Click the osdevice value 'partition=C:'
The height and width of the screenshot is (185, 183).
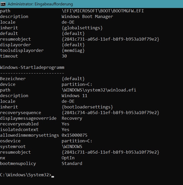pos(77,141)
